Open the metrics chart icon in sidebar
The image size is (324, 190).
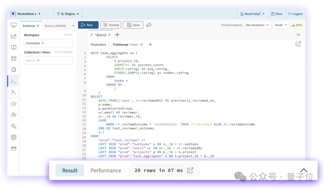tap(13, 36)
